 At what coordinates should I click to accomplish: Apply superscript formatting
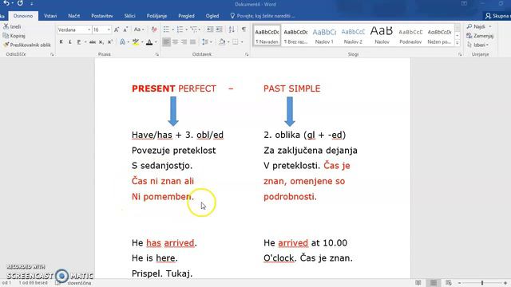(x=110, y=42)
